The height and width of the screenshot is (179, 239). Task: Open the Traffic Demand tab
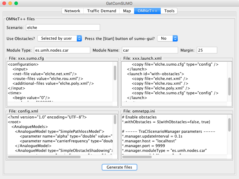[102, 11]
